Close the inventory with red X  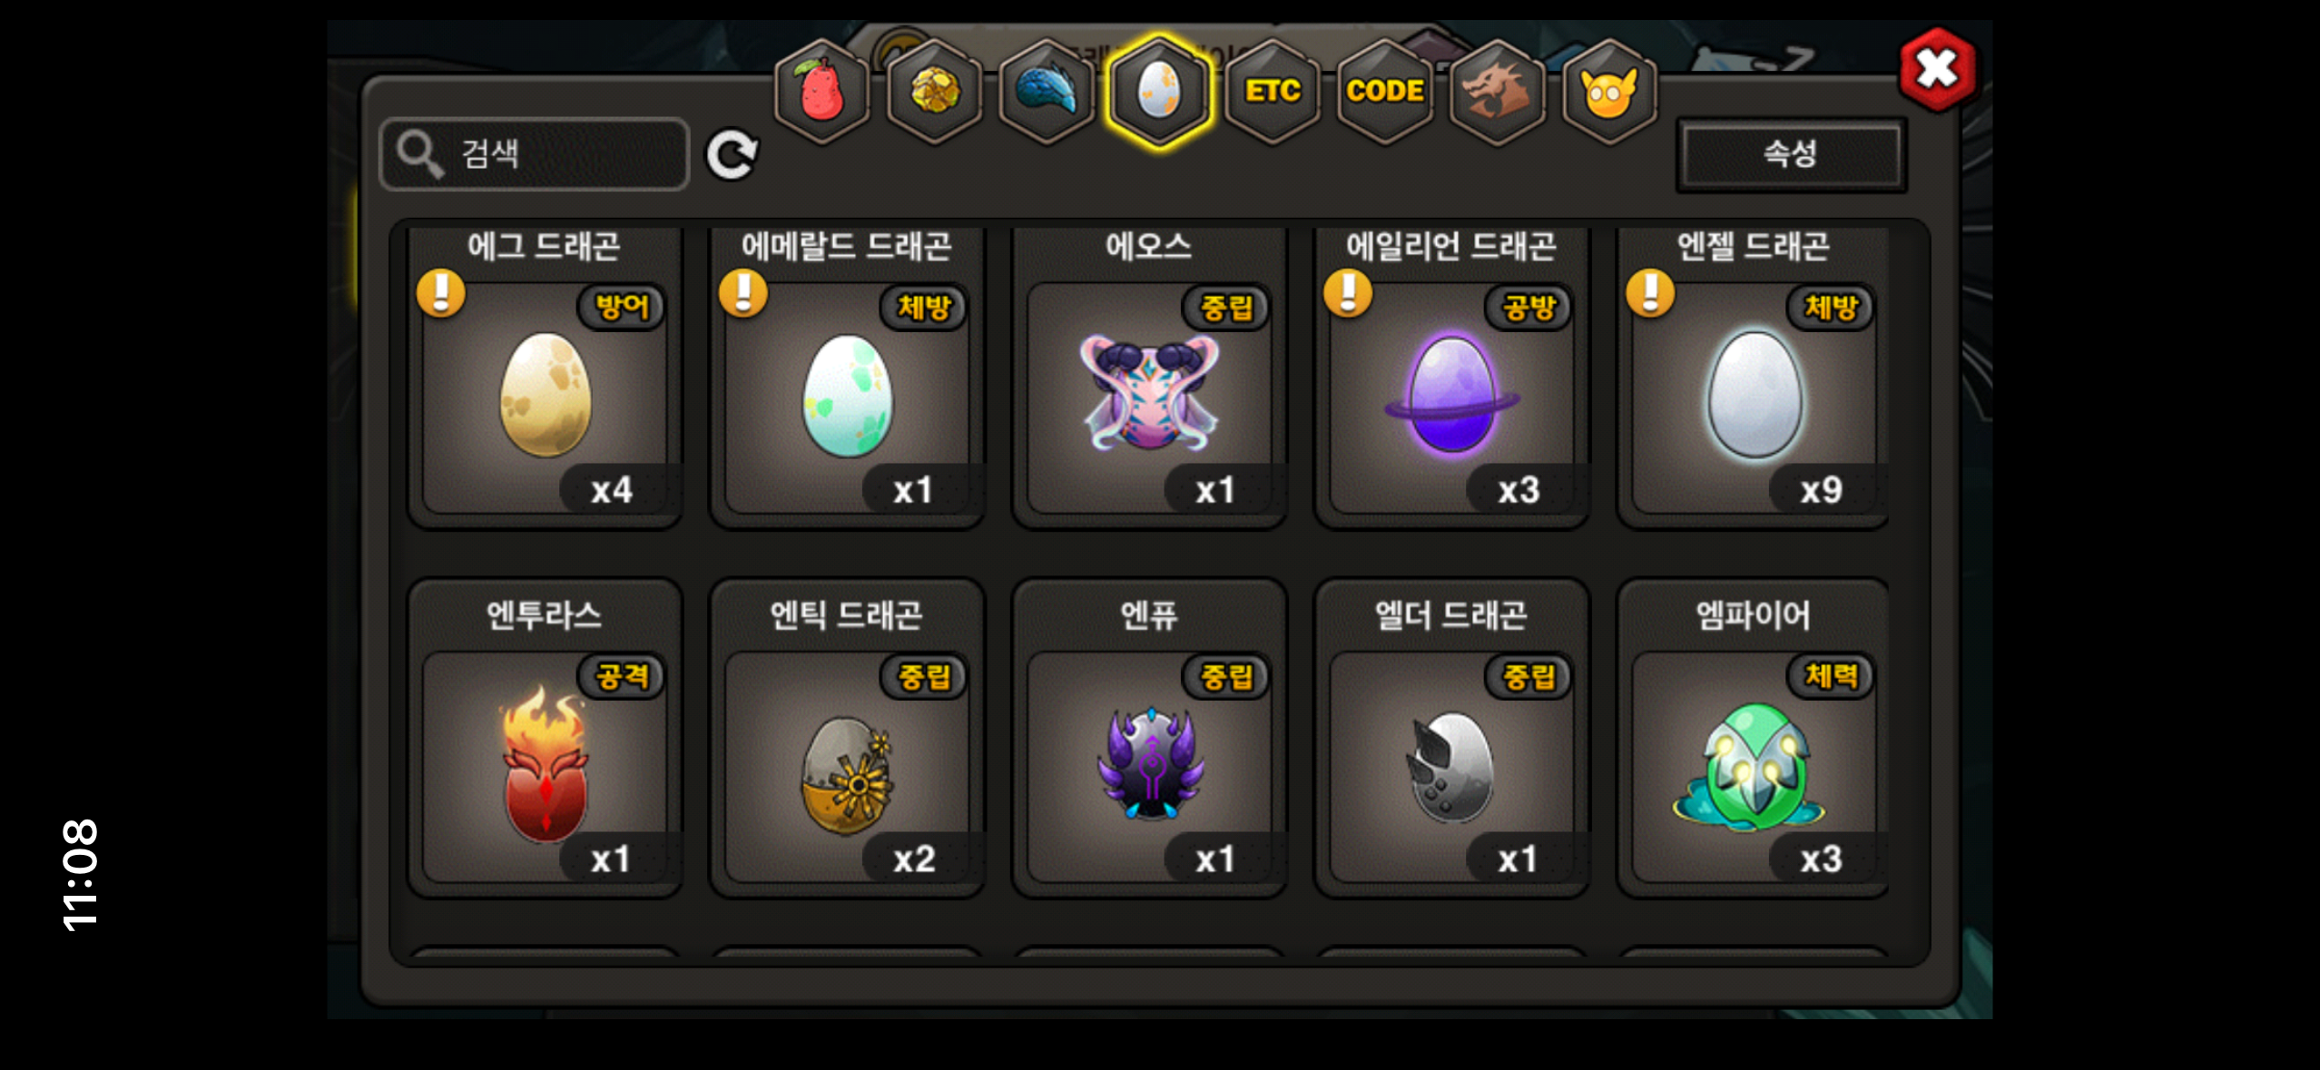1937,69
